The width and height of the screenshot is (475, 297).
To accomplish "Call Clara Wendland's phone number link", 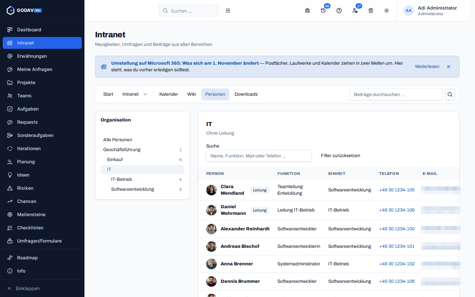I will point(397,190).
